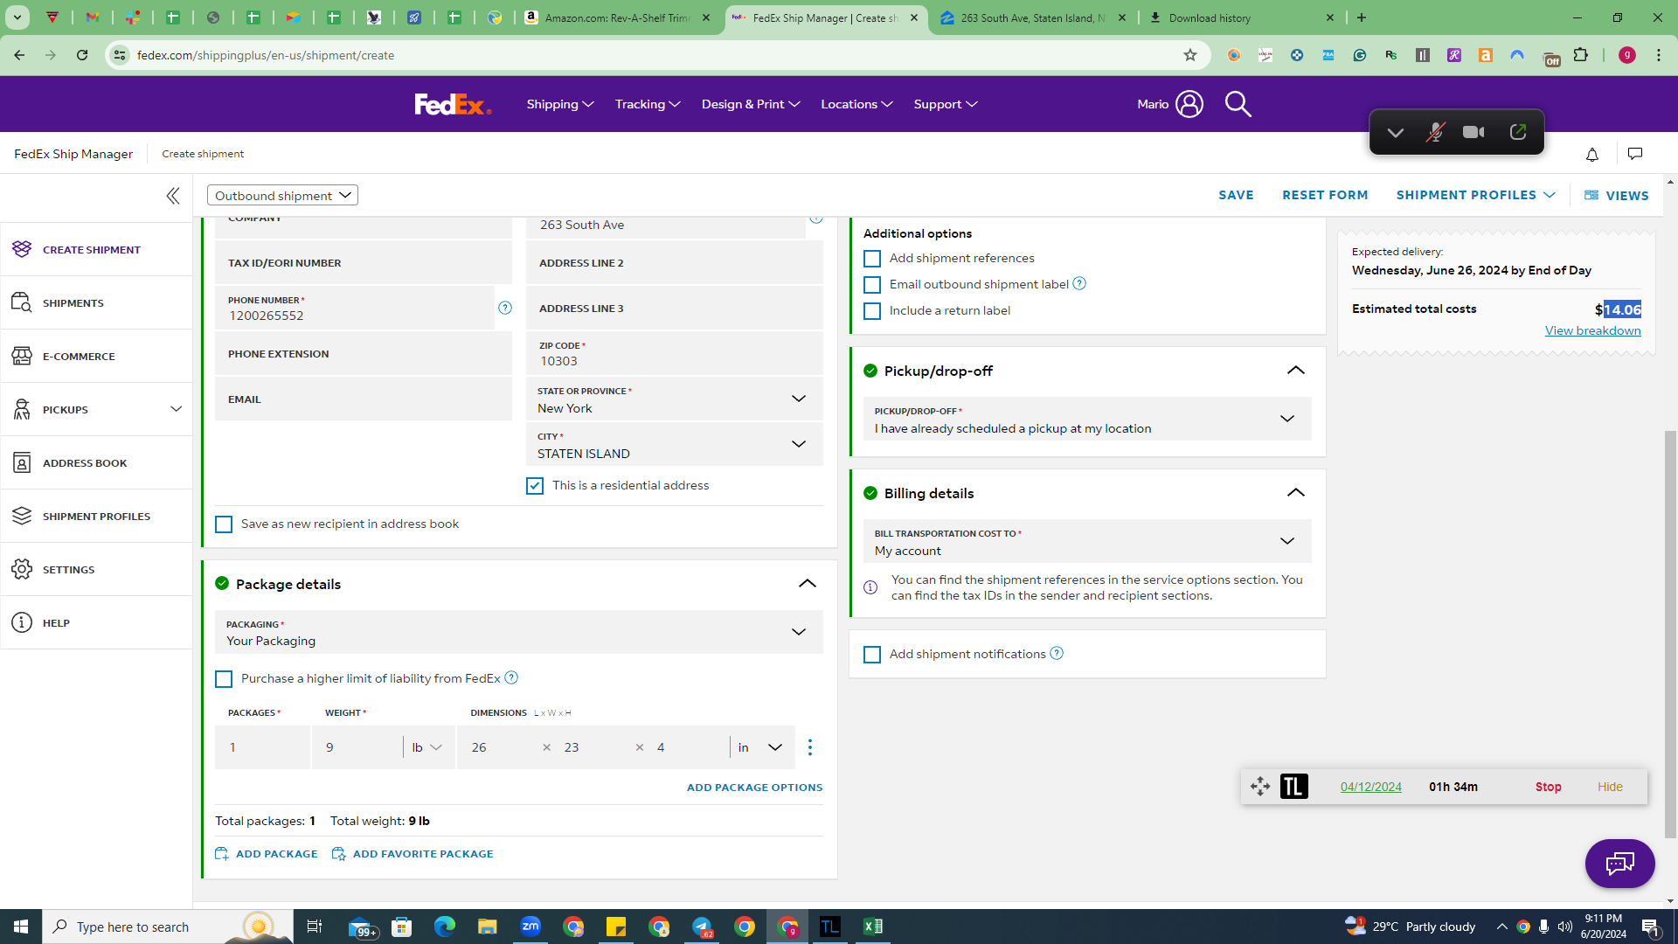Check Add shipment references

coord(872,259)
